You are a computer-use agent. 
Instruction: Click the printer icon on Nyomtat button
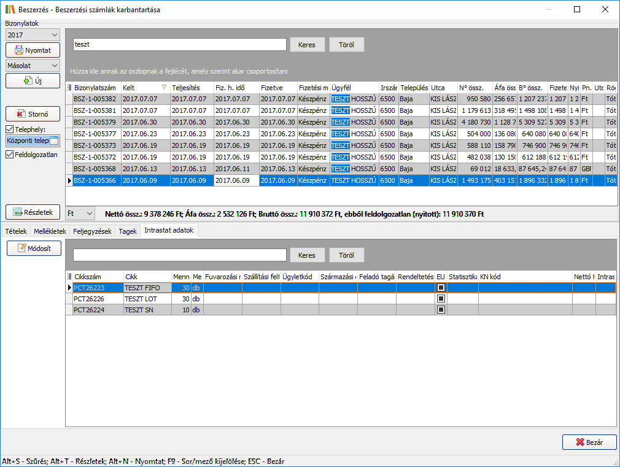(x=19, y=50)
